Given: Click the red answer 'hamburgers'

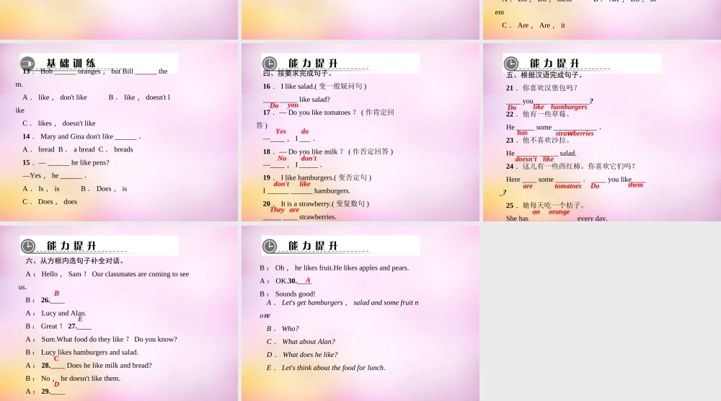Looking at the screenshot, I should click(569, 107).
